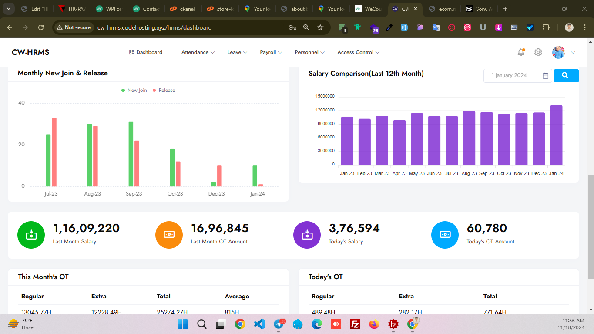Open the Leave navigation menu
594x334 pixels.
pos(237,52)
